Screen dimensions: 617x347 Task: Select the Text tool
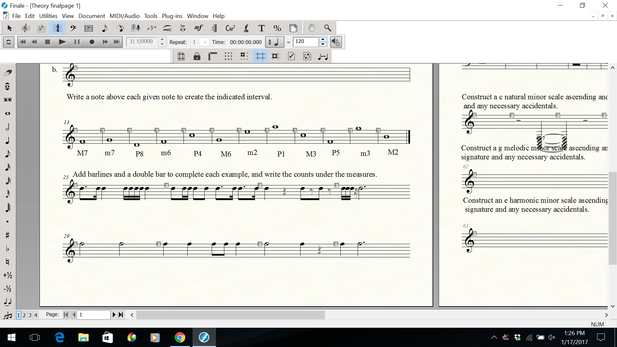[261, 28]
